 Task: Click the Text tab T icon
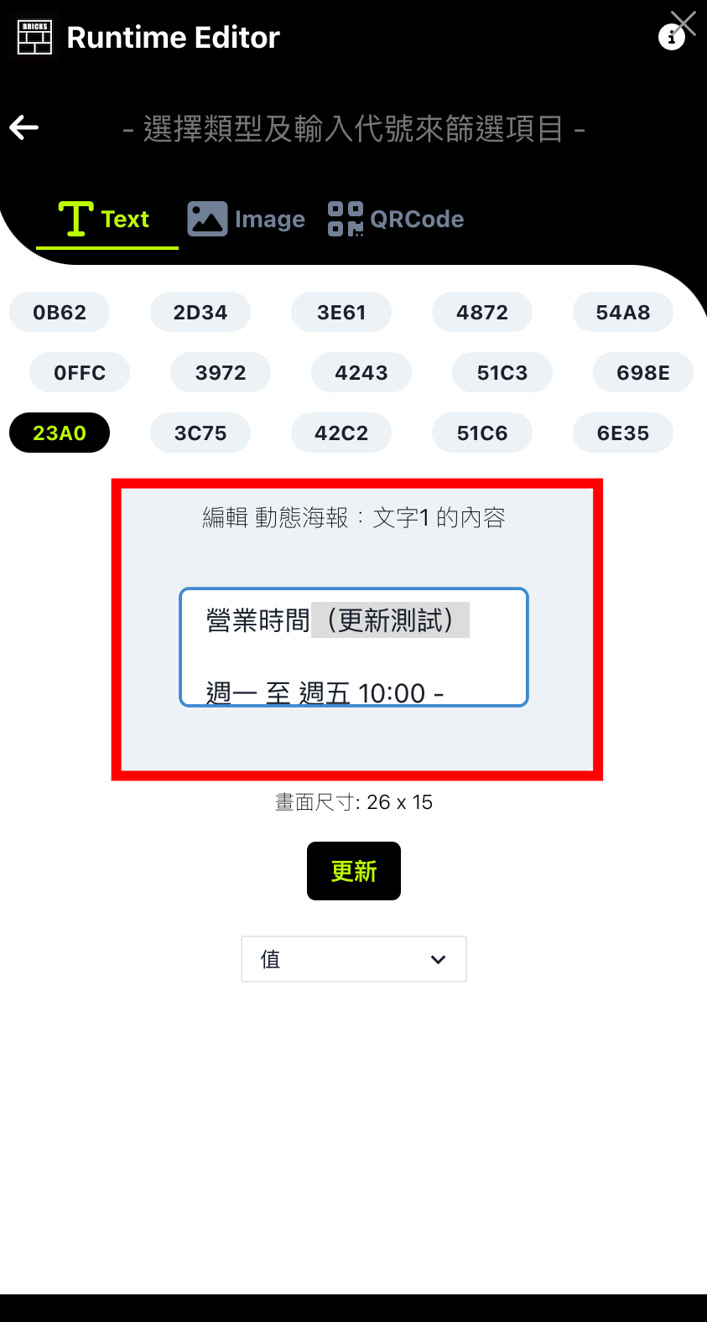click(x=75, y=219)
